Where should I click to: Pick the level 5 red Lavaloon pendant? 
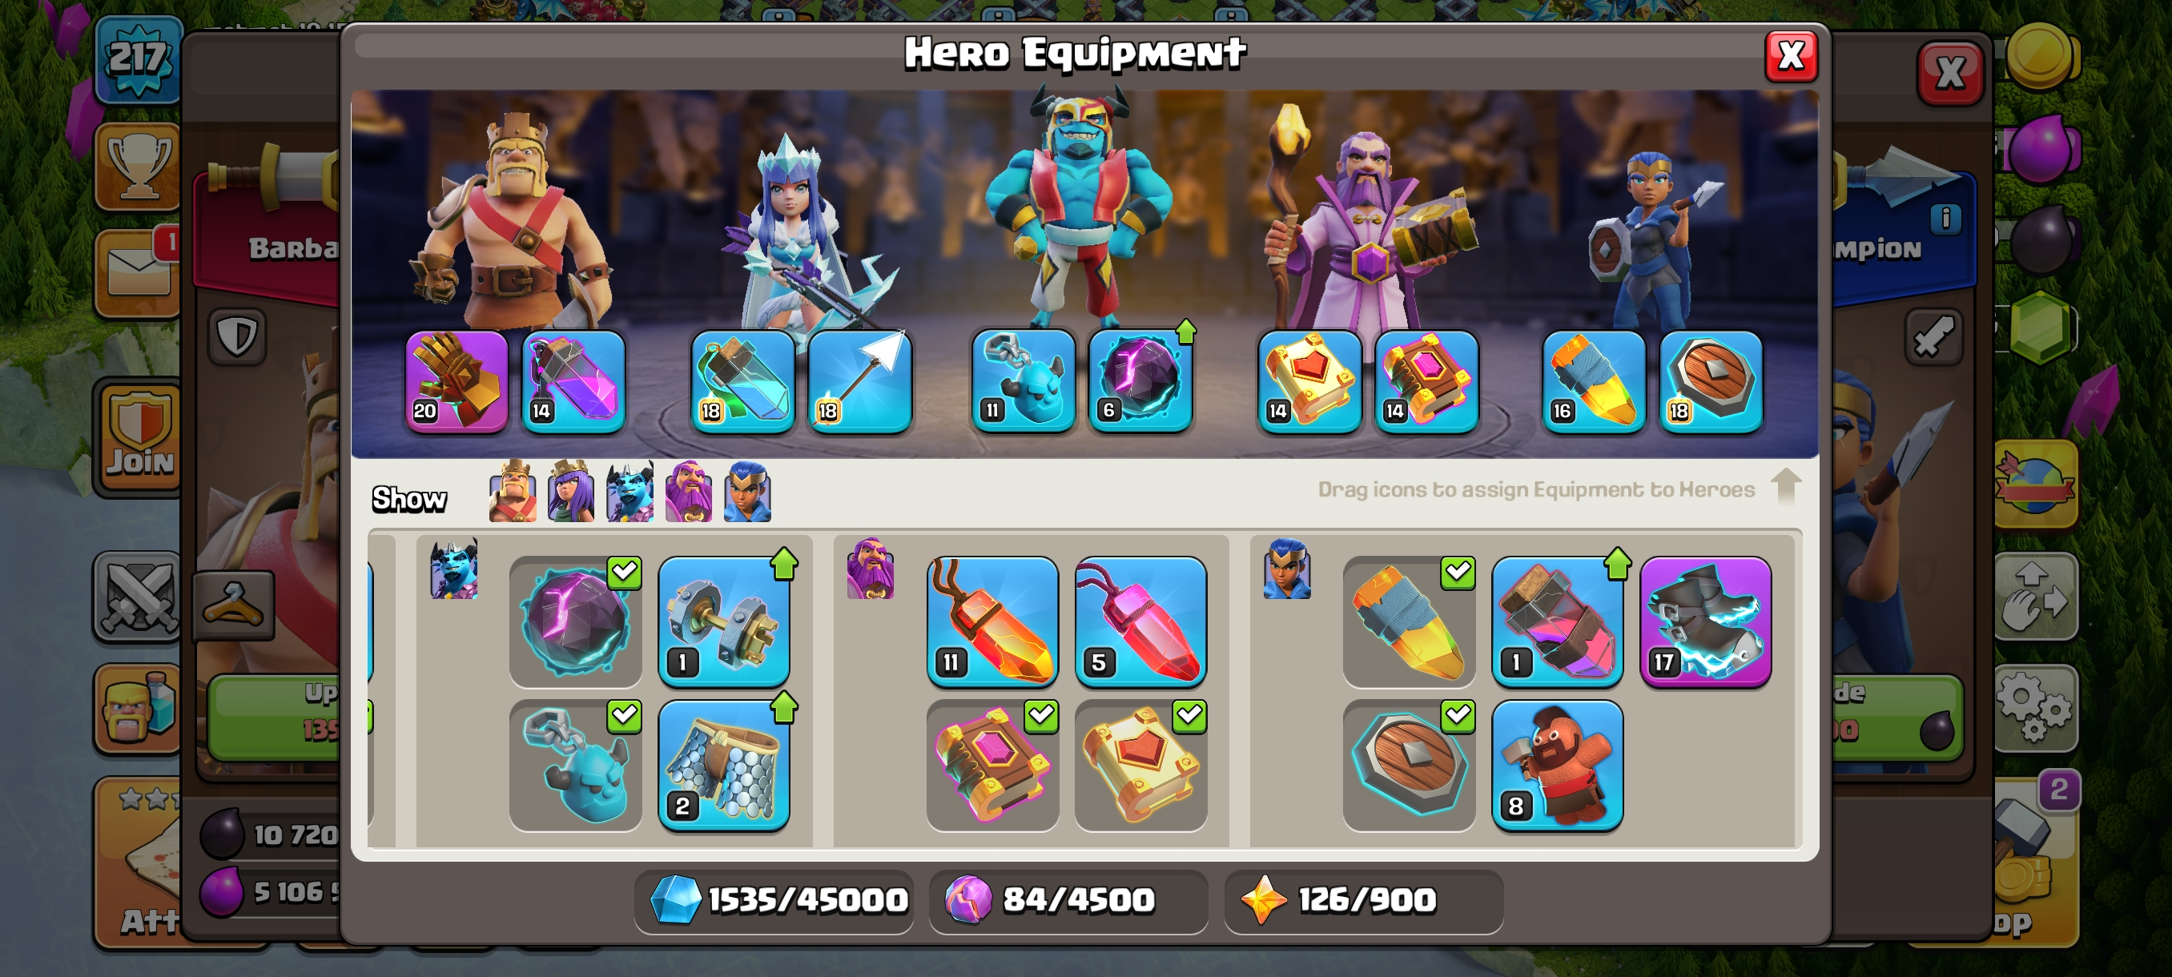(x=1140, y=621)
